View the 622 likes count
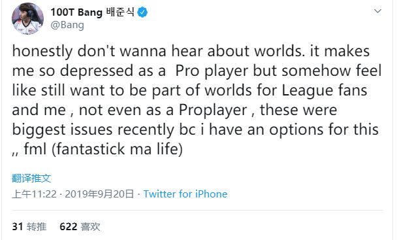399x240 pixels. click(x=69, y=226)
